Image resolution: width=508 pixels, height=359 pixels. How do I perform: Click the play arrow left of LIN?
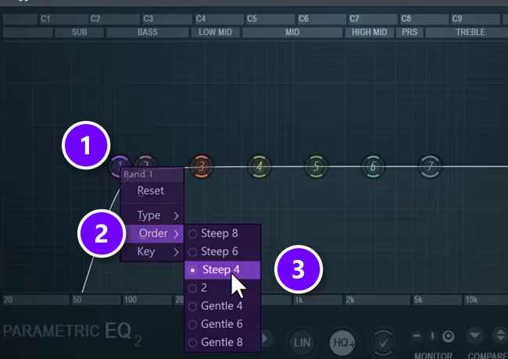pos(266,339)
